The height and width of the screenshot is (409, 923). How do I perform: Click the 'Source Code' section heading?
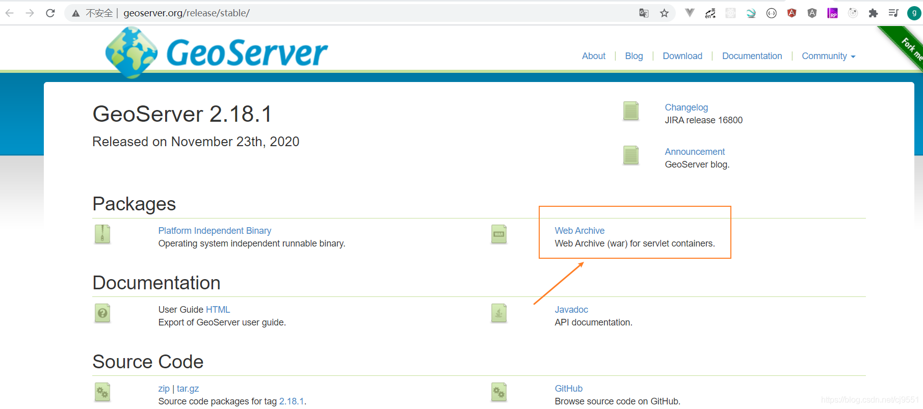click(x=148, y=362)
